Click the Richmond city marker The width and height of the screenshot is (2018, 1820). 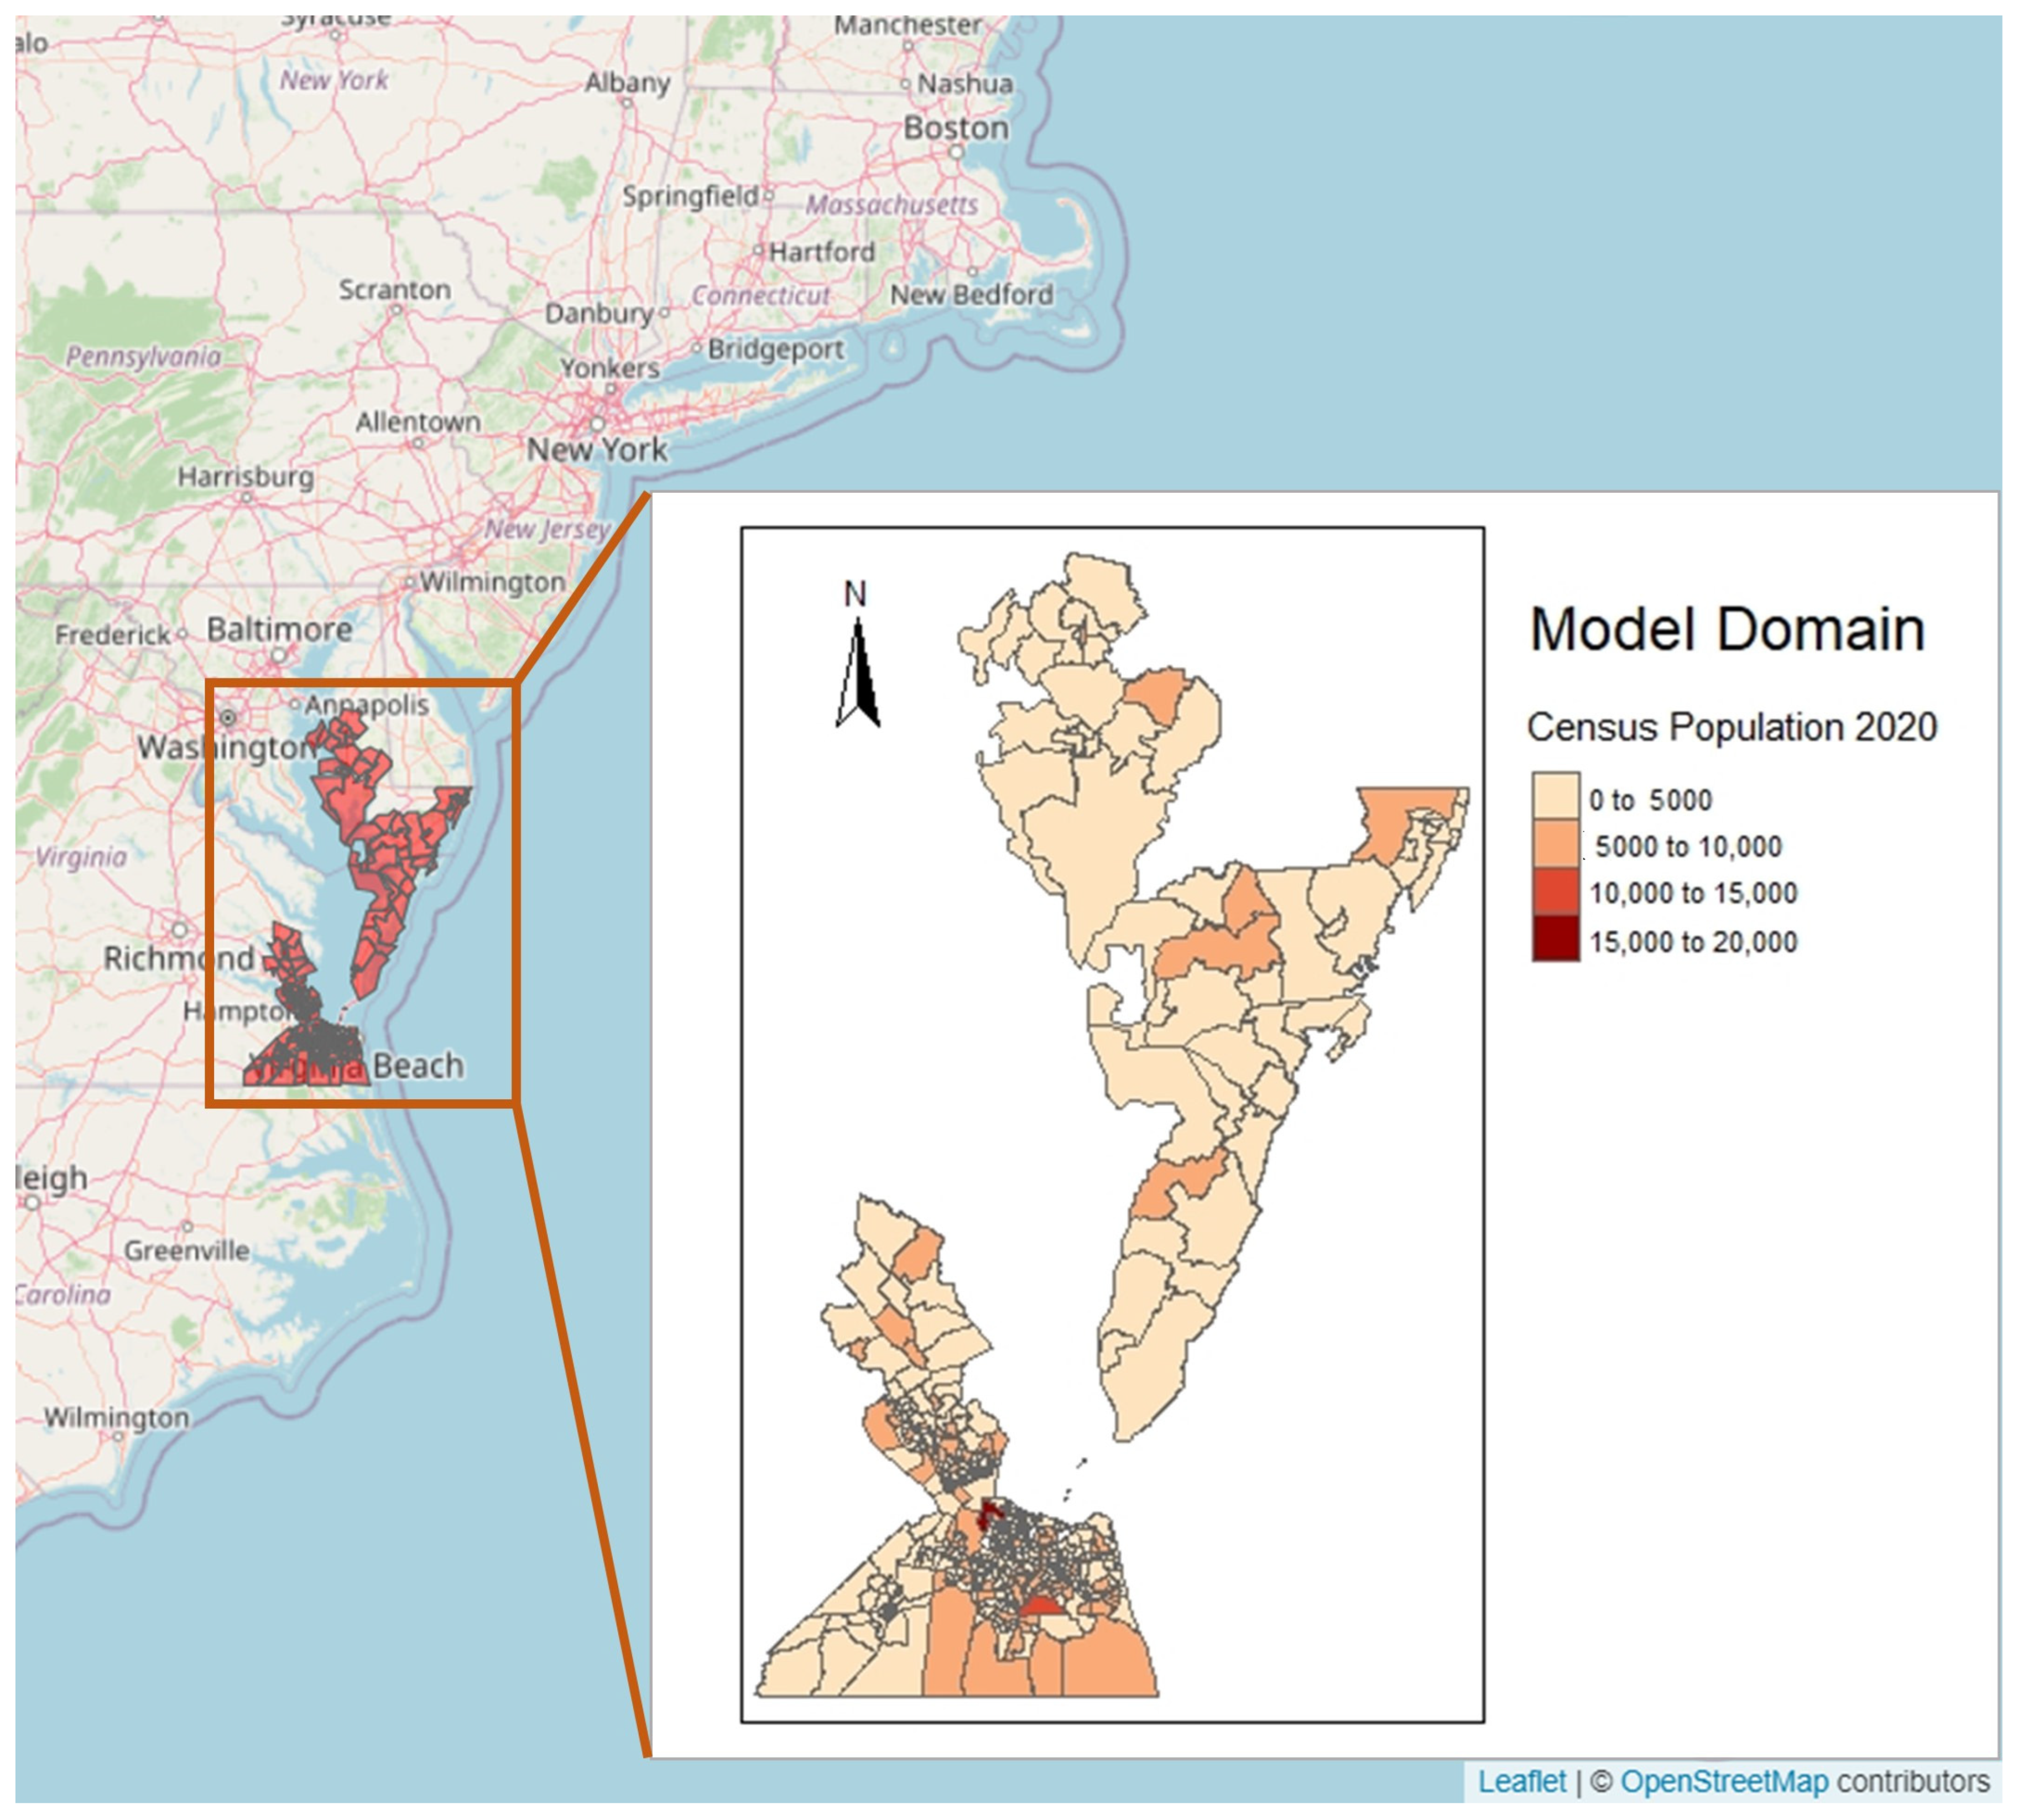point(179,929)
